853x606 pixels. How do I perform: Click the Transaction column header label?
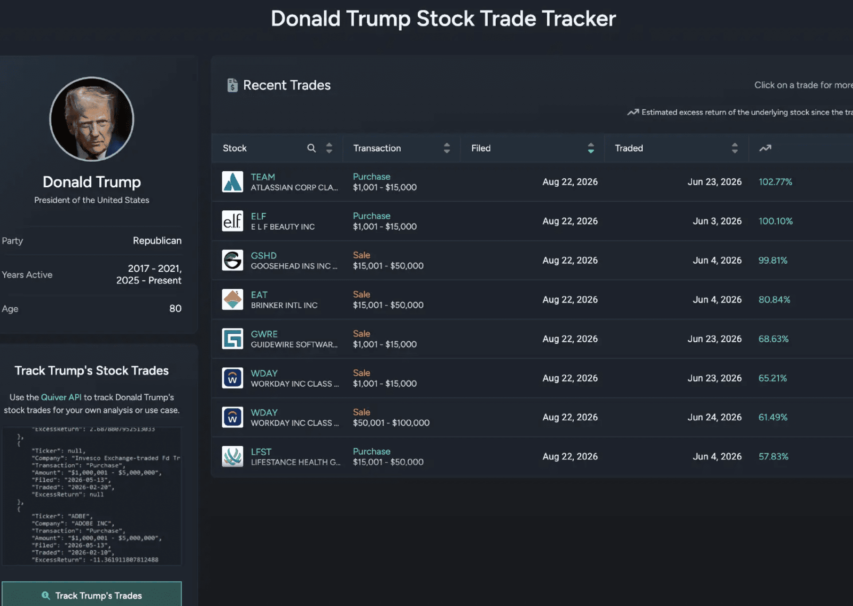point(377,148)
